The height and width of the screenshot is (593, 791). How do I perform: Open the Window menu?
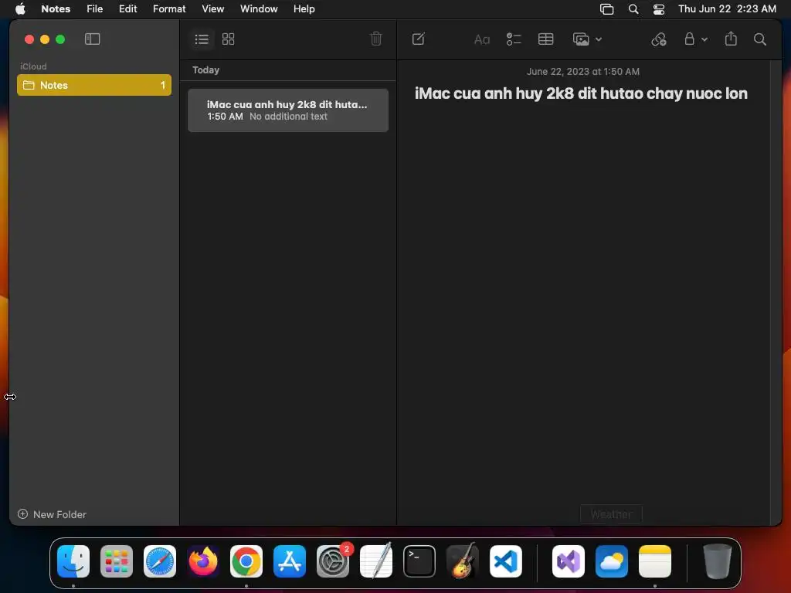point(259,8)
